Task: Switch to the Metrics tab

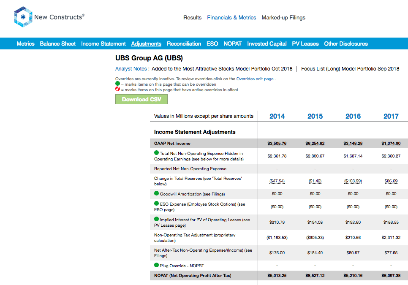Action: (x=25, y=43)
